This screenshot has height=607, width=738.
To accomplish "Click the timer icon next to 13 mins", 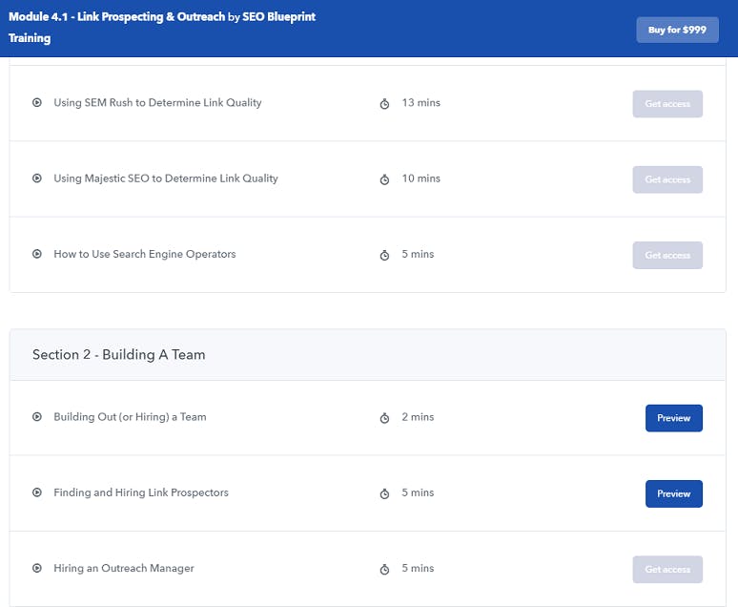I will pyautogui.click(x=384, y=104).
